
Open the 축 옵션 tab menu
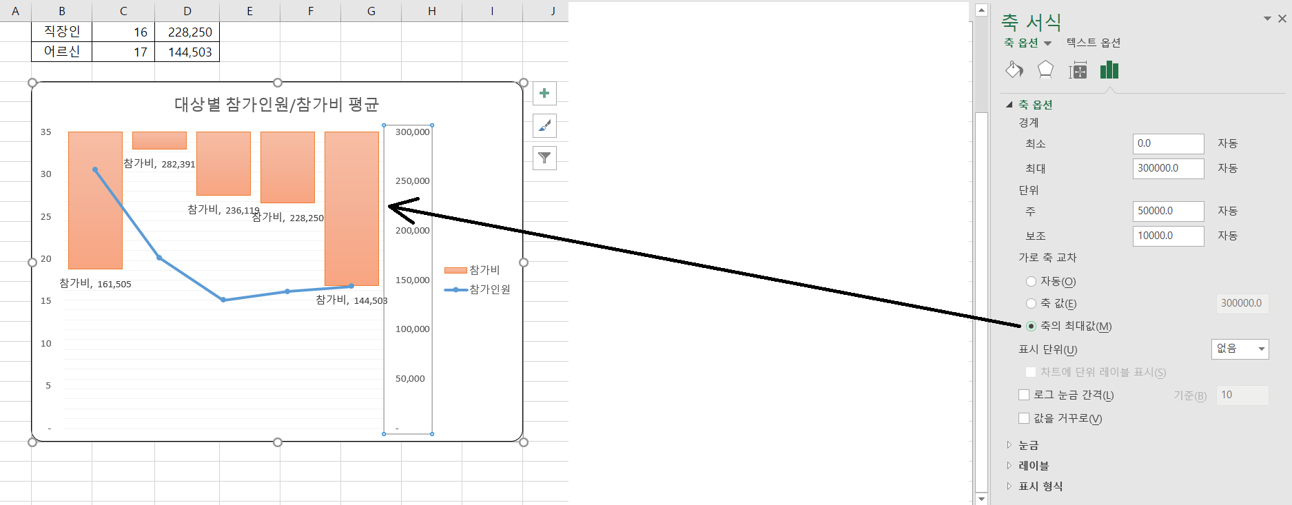(x=1027, y=43)
